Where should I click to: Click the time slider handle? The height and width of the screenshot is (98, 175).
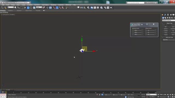(x=8, y=90)
